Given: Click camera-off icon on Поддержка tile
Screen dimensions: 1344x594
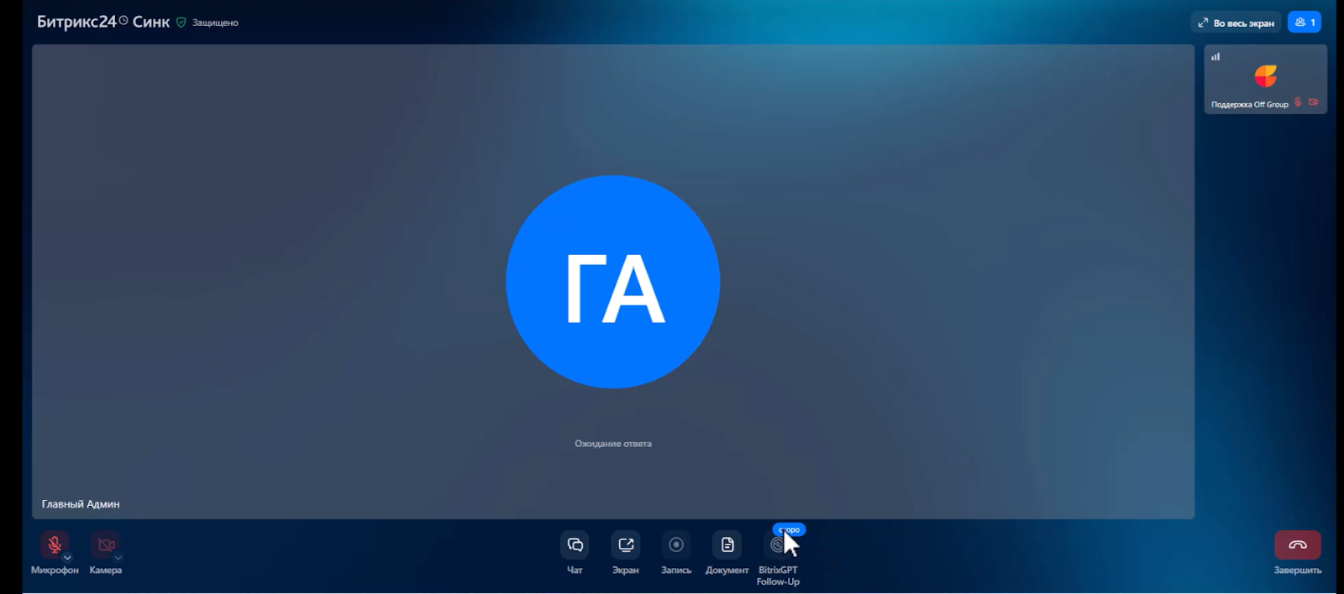Looking at the screenshot, I should [1313, 102].
